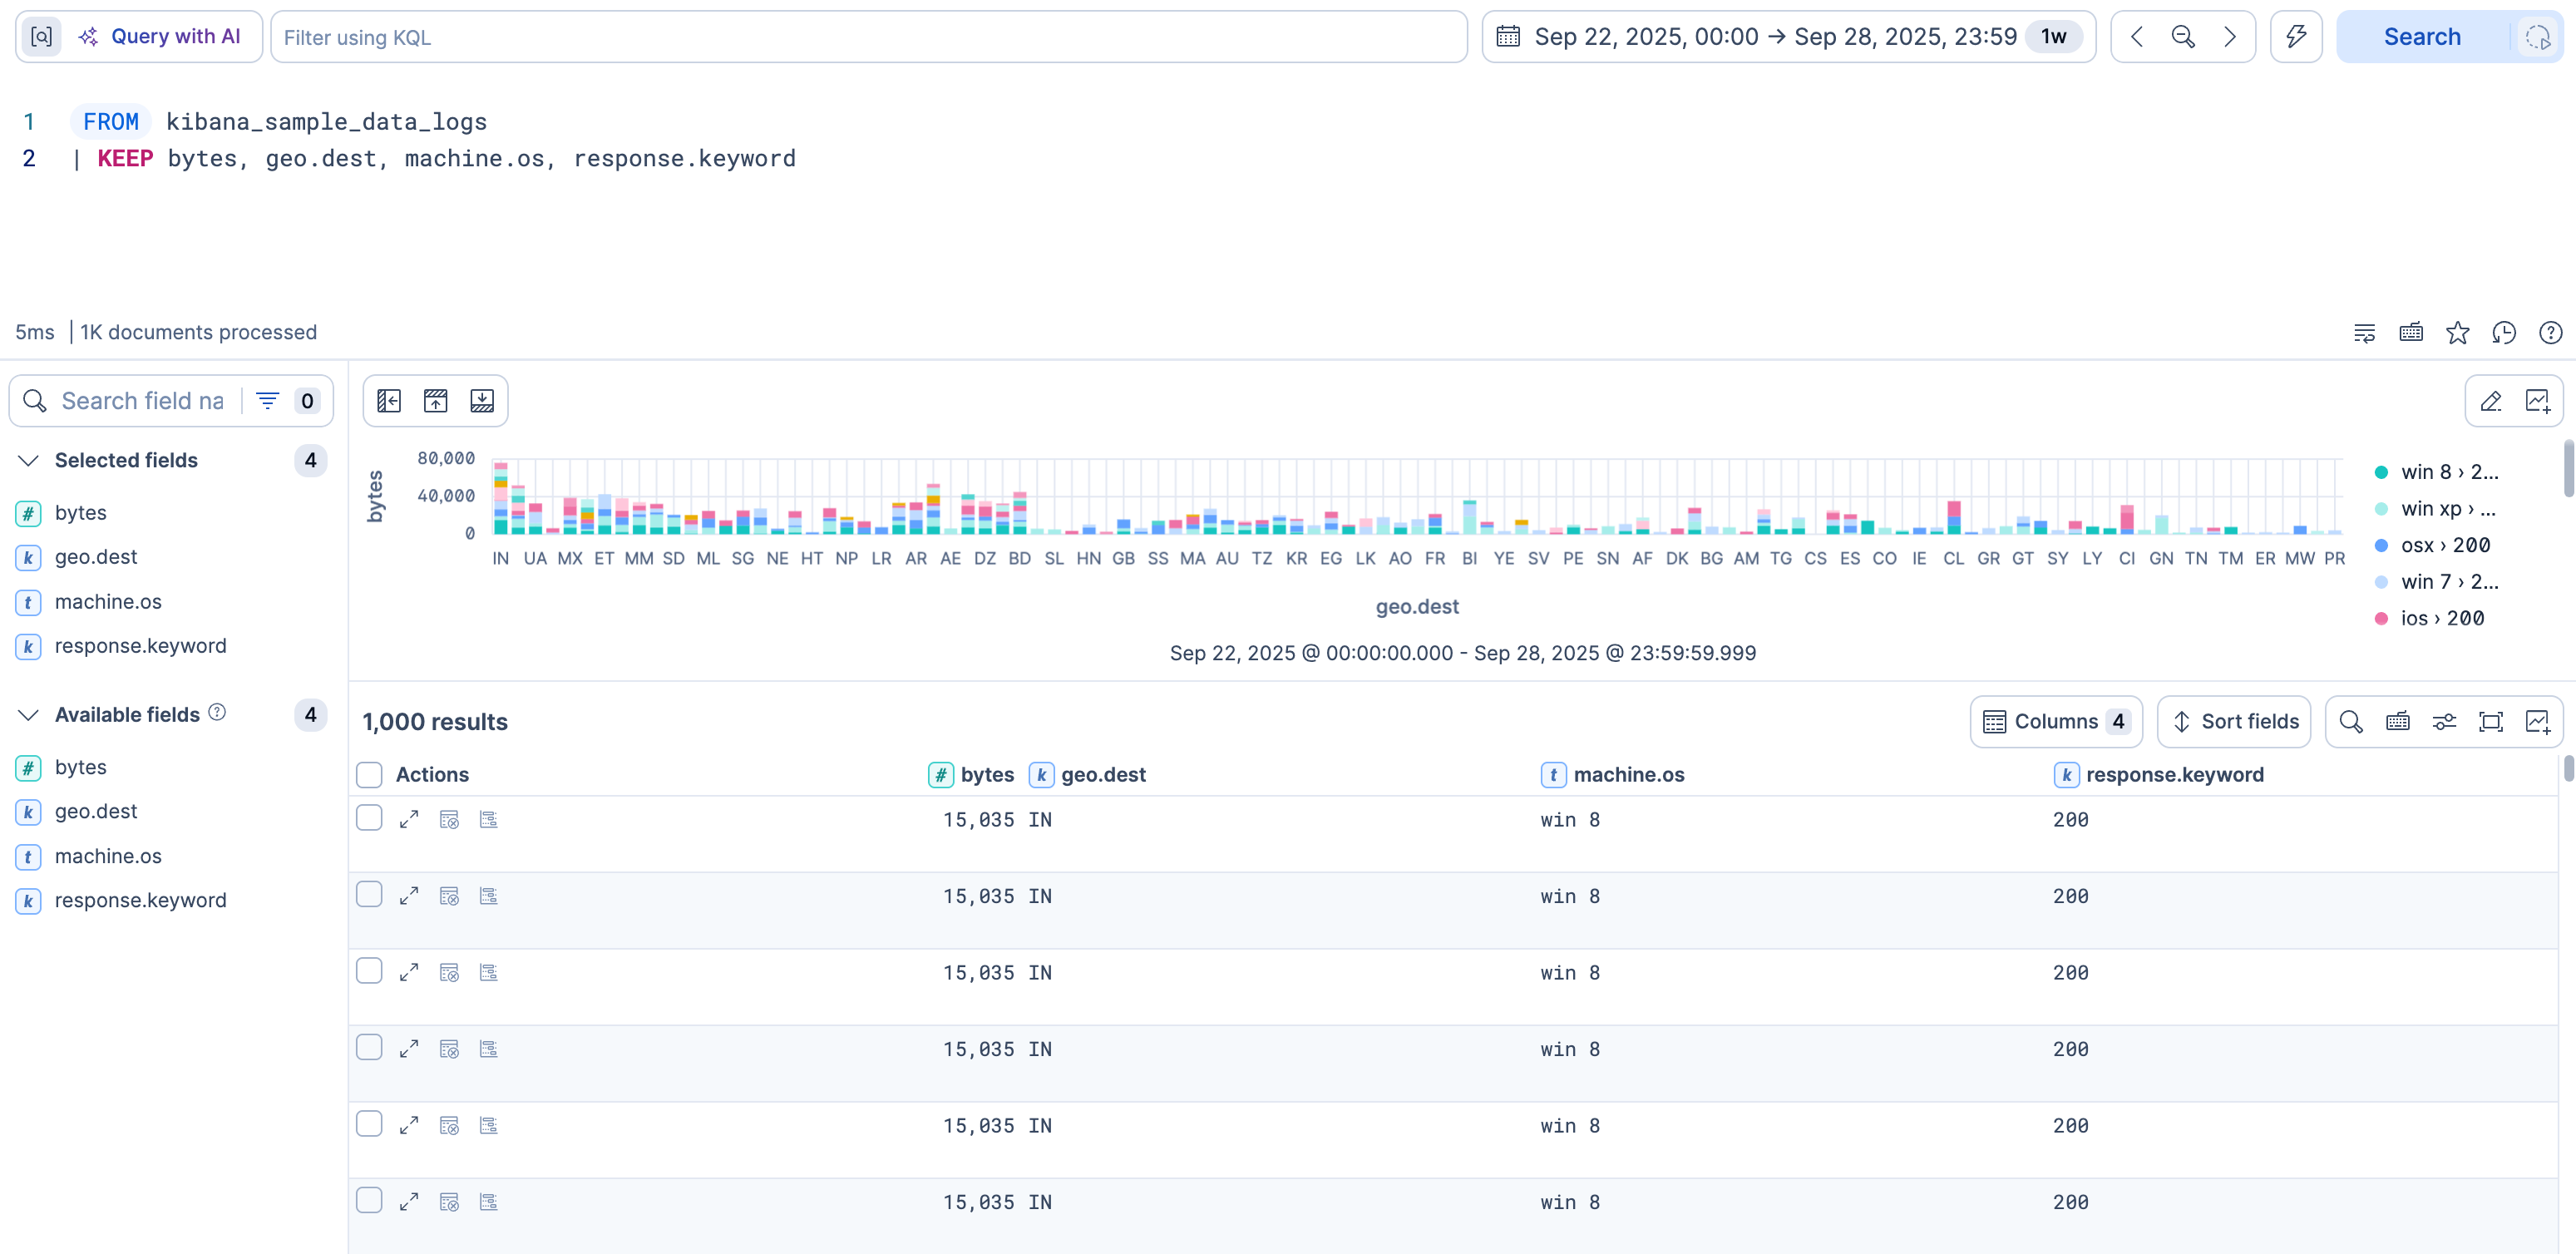Toggle win xp legend color swatch
The image size is (2576, 1254).
(2381, 509)
